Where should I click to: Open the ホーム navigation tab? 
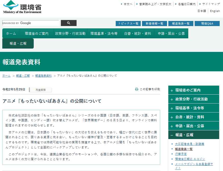[x=11, y=33]
